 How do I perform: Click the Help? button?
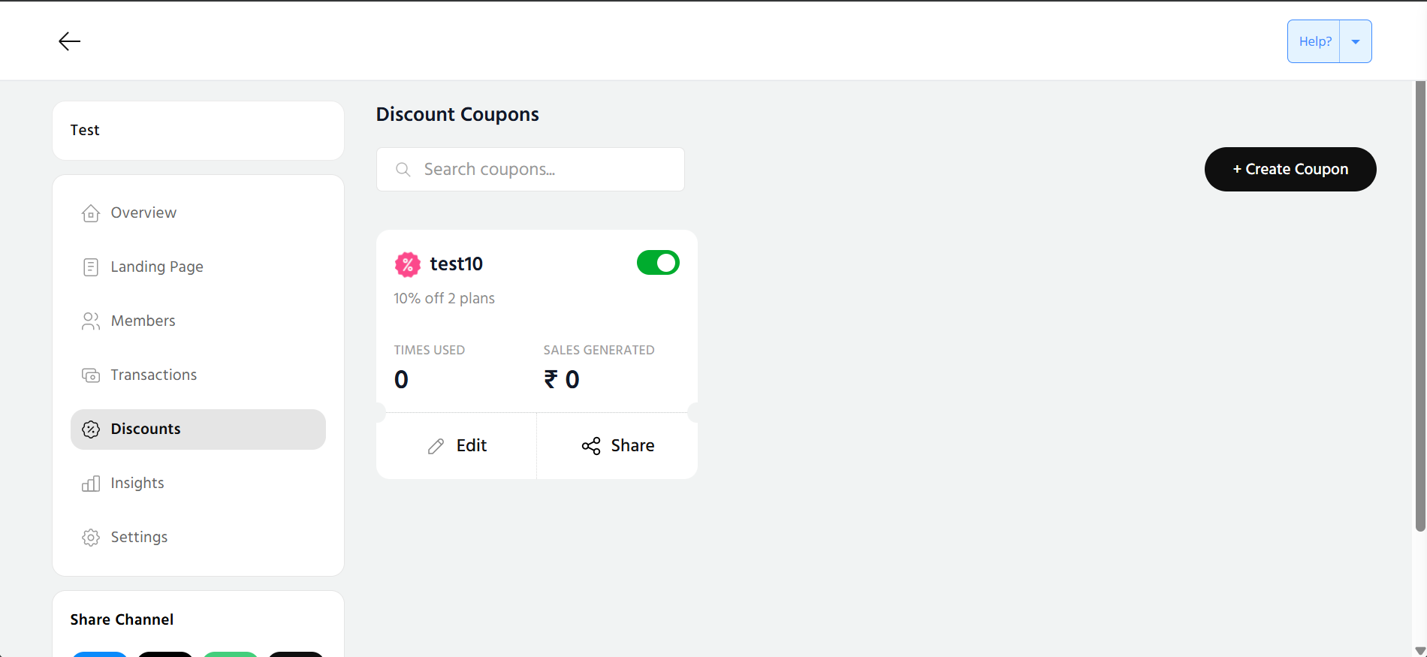point(1314,41)
